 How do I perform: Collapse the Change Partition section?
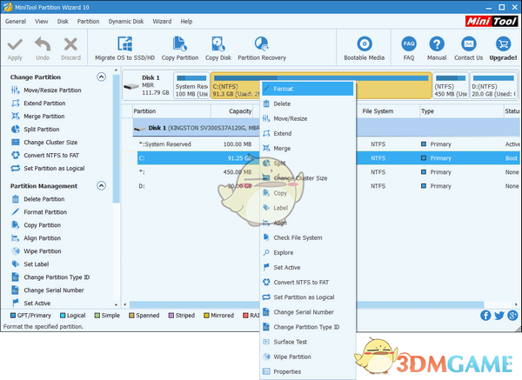[x=102, y=77]
